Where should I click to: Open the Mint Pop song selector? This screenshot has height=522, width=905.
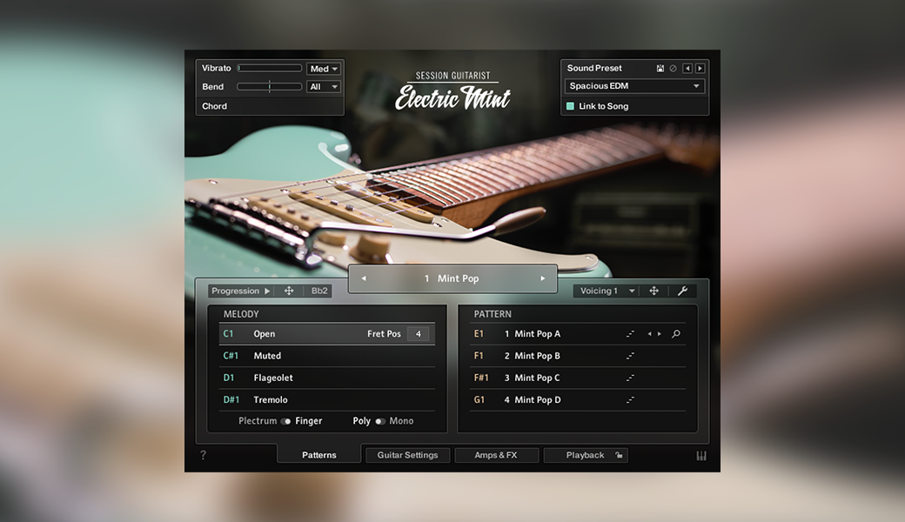coord(452,278)
